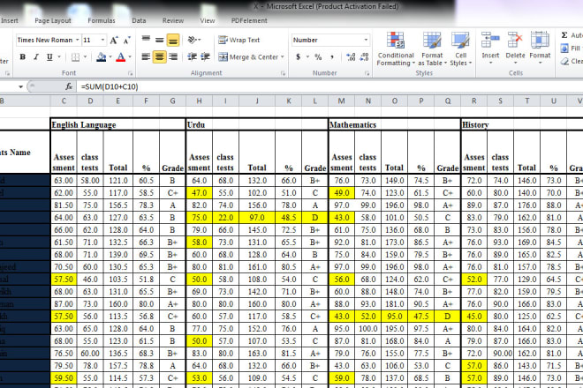Open Fill Color dropdown arrow
Viewport: 583px width, 388px height.
[110, 56]
